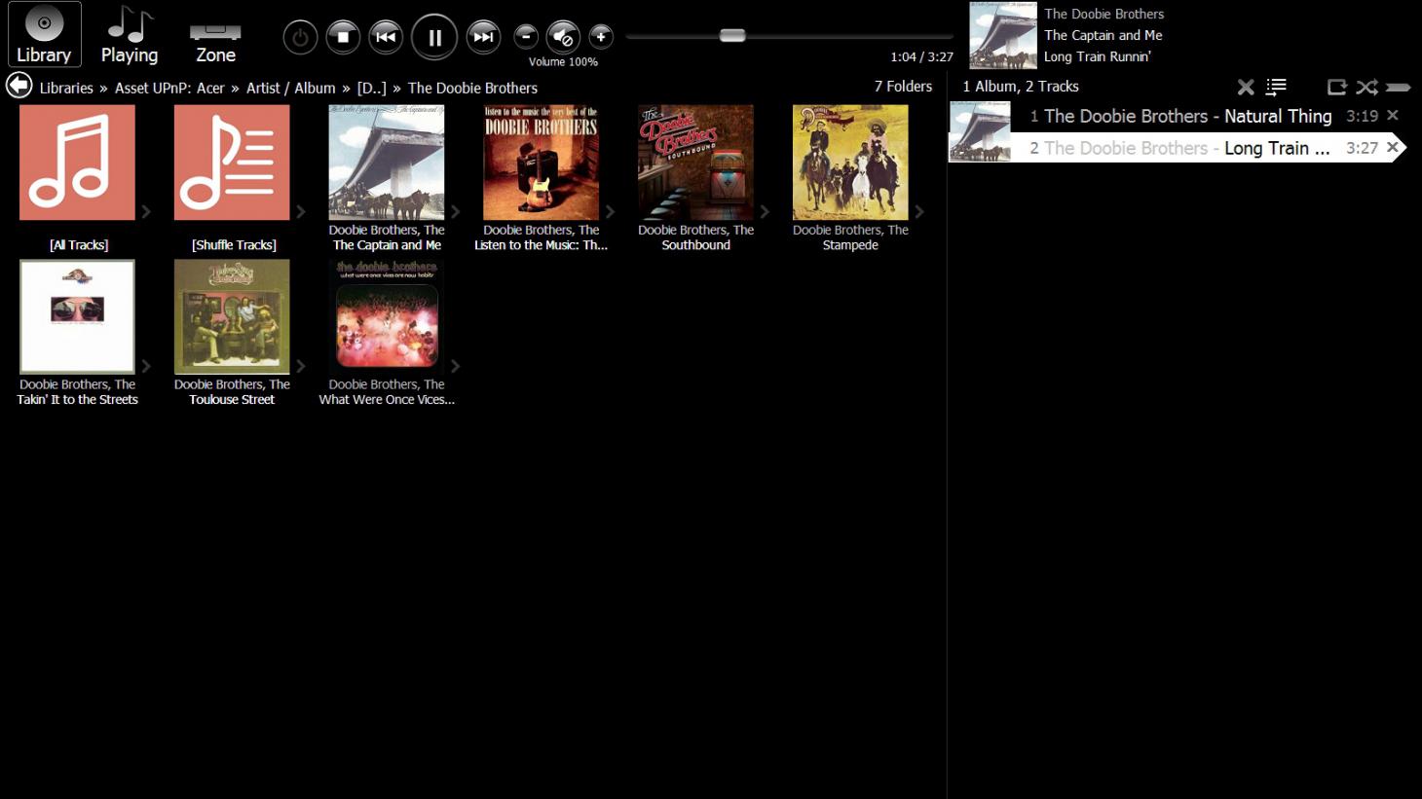
Task: Click the seek slider handle
Action: click(x=732, y=35)
